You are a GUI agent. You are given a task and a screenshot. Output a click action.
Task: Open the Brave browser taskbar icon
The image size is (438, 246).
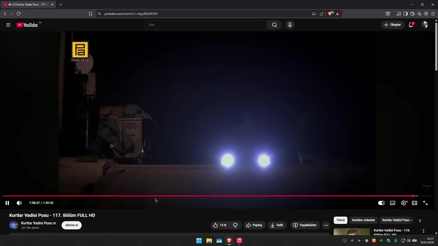(x=229, y=241)
